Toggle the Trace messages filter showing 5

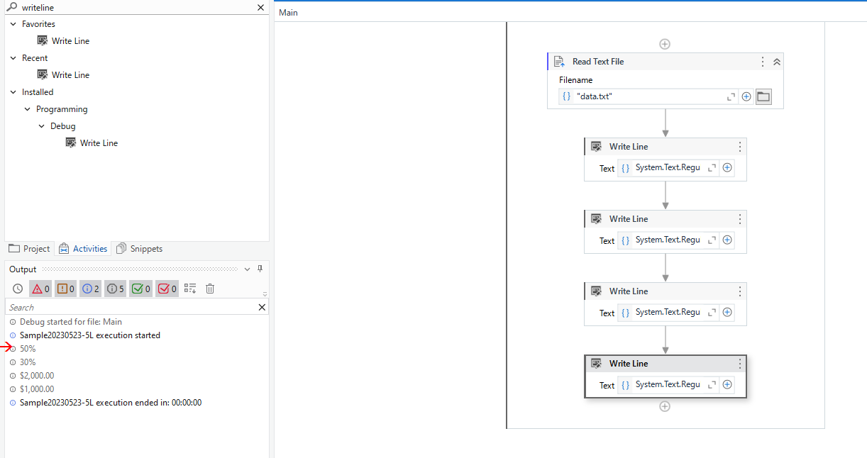pos(115,289)
